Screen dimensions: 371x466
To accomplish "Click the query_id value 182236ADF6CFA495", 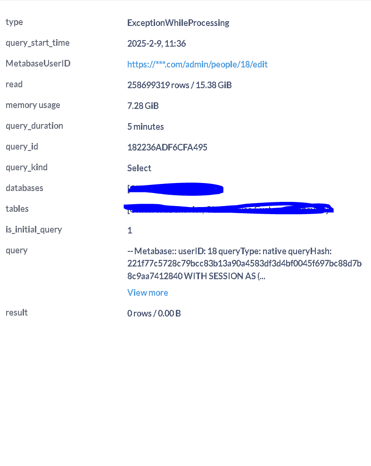I will [167, 148].
